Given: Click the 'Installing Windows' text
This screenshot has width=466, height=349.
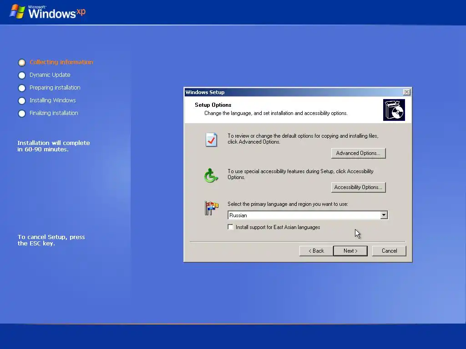Looking at the screenshot, I should [x=53, y=100].
